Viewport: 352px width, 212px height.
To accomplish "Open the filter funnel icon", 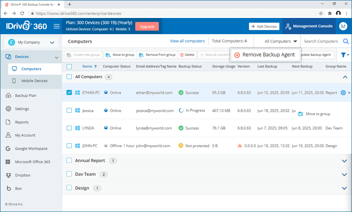I will tap(343, 55).
